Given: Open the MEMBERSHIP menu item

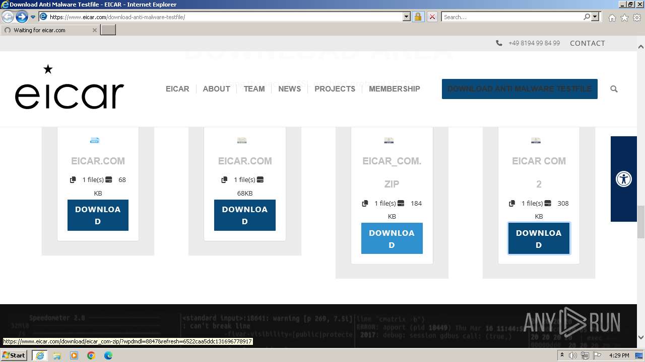Looking at the screenshot, I should tap(394, 89).
